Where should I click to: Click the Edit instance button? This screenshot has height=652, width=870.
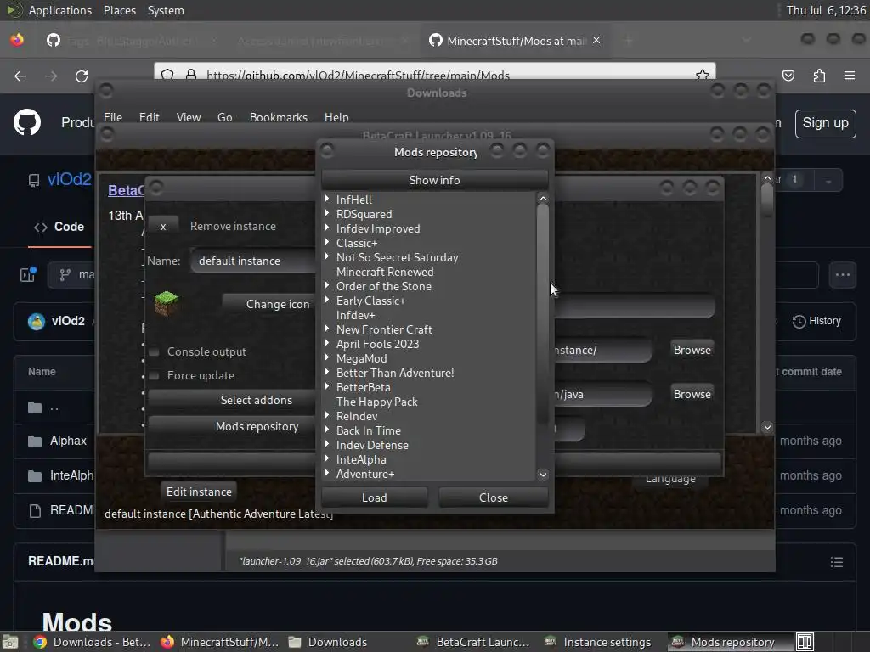199,492
